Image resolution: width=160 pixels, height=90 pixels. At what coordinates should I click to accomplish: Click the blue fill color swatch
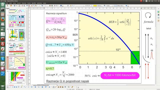[x=115, y=6]
